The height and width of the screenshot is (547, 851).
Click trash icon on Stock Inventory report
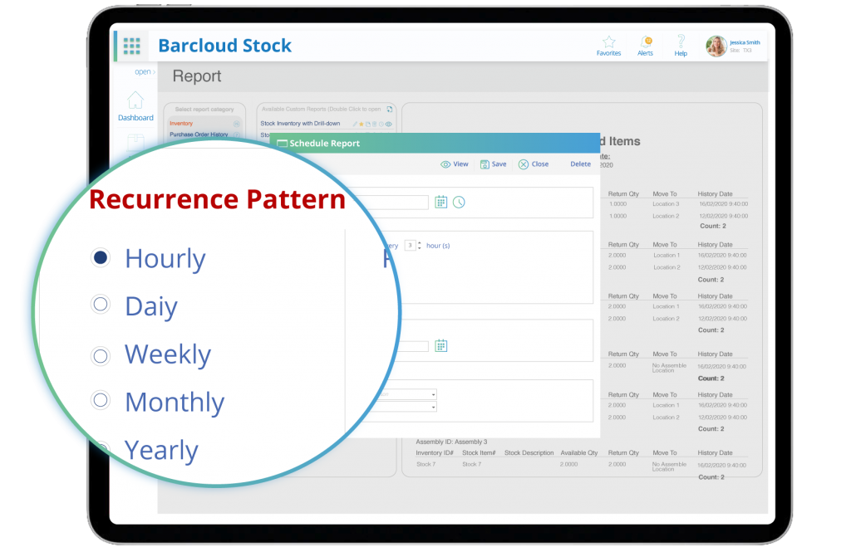(375, 125)
